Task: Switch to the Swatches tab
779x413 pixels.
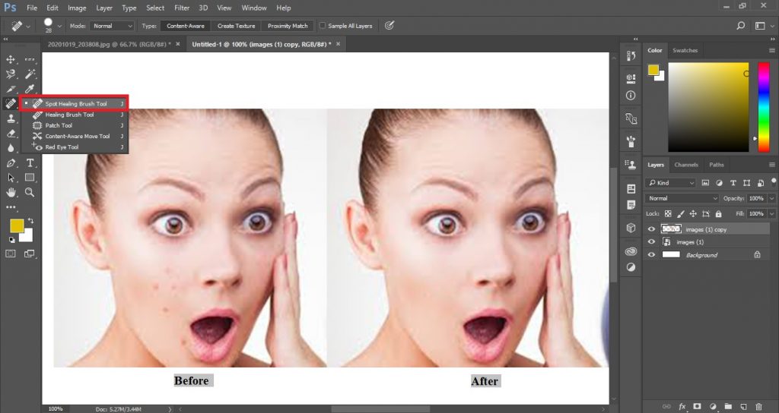Action: (685, 50)
